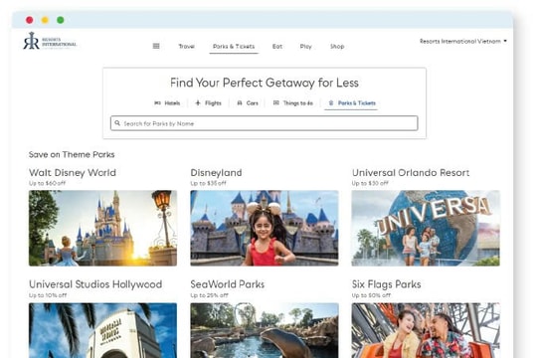537x358 pixels.
Task: Click the Resorts International logo
Action: coord(50,41)
